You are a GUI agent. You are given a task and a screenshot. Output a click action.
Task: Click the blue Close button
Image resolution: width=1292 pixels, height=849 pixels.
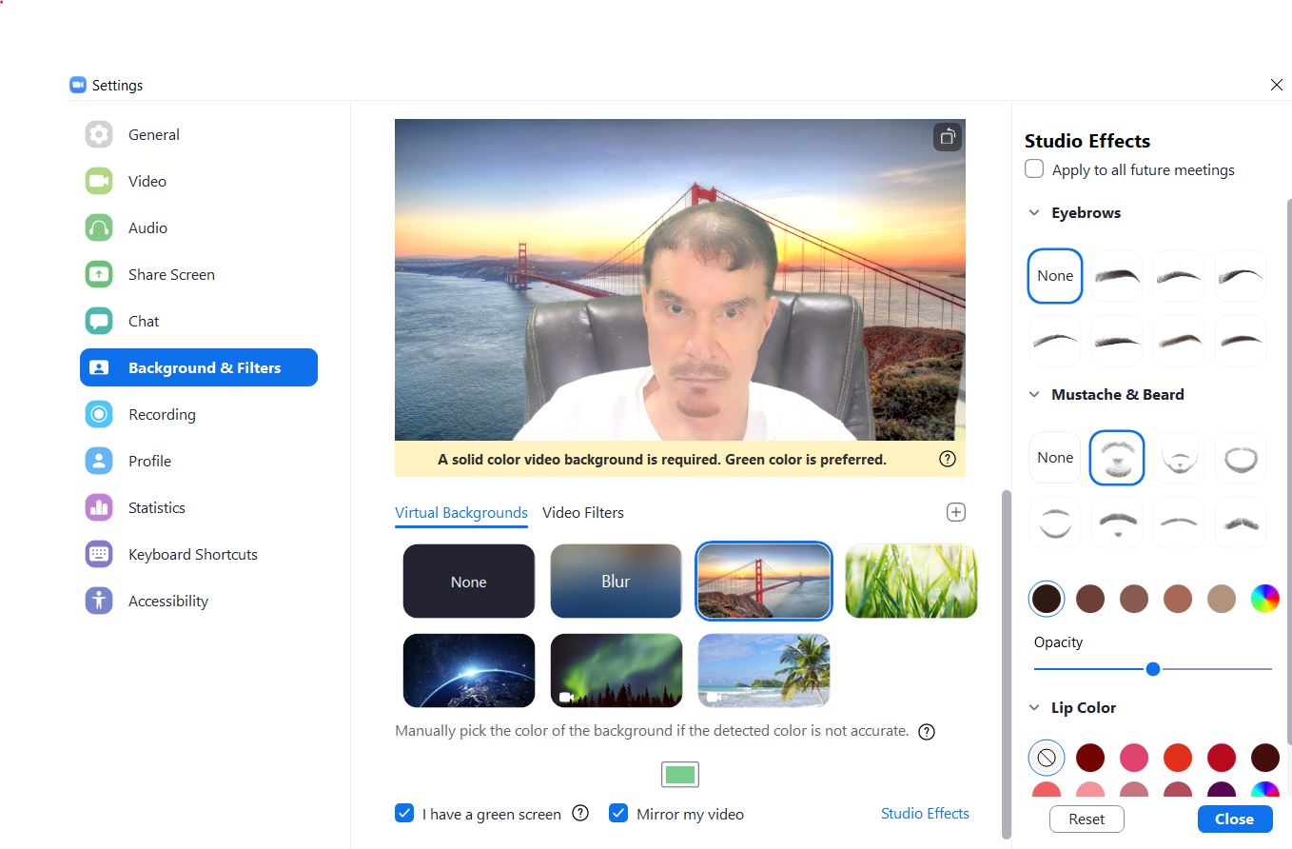pos(1234,819)
